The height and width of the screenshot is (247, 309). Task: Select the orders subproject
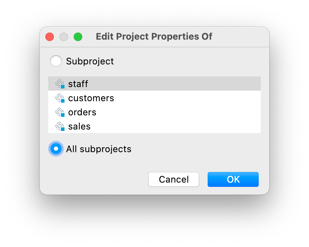click(82, 112)
